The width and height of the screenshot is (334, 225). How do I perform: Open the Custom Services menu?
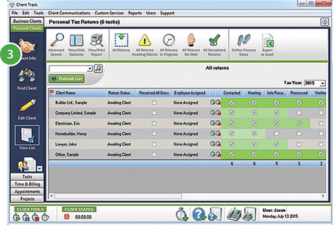(x=109, y=13)
